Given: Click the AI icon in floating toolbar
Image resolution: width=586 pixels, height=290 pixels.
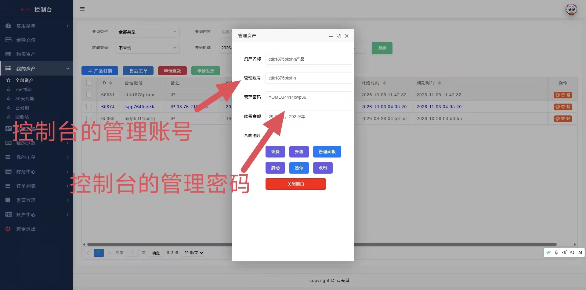Looking at the screenshot, I should [x=580, y=253].
